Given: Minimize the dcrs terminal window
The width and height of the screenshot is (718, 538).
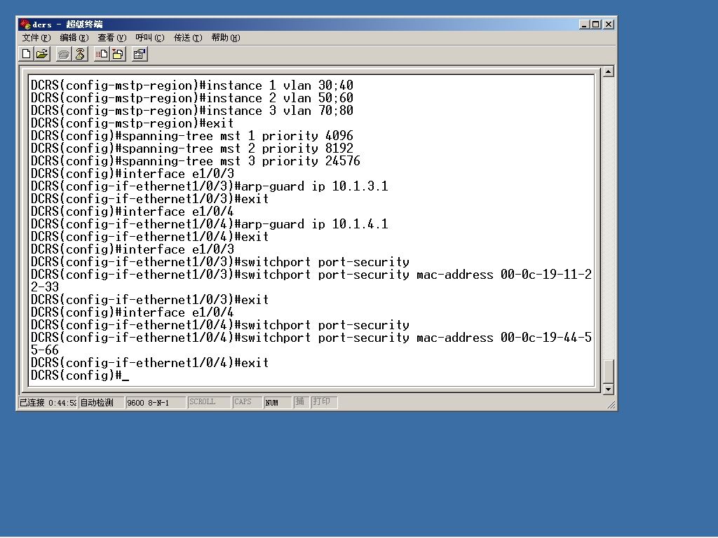Looking at the screenshot, I should point(584,25).
